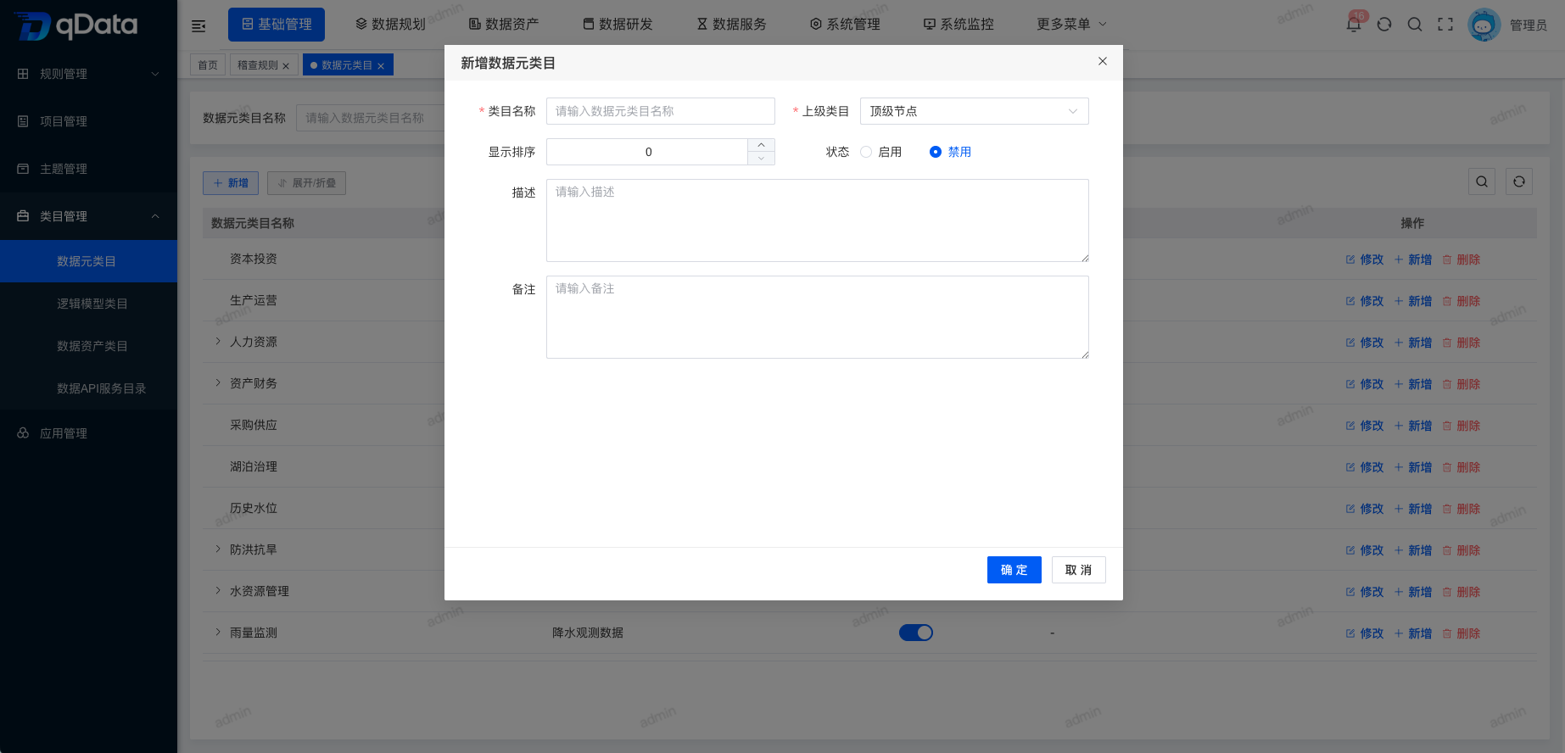The height and width of the screenshot is (753, 1565).
Task: Select the 禁用 status radio
Action: (x=936, y=152)
